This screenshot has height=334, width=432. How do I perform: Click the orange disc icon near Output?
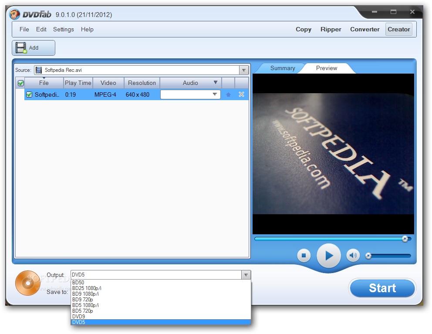pyautogui.click(x=27, y=283)
